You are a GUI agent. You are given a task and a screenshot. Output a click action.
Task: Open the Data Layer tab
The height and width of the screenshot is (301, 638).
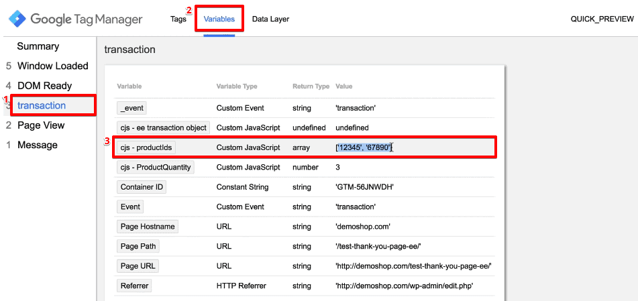pyautogui.click(x=270, y=19)
